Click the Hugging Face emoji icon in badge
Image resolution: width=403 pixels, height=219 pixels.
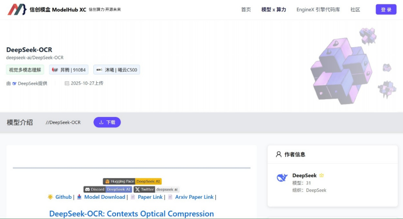[108, 181]
